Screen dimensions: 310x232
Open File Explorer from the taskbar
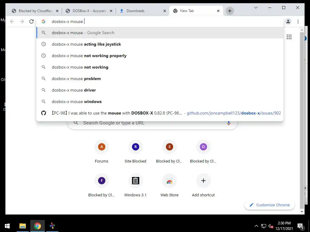coord(22,226)
